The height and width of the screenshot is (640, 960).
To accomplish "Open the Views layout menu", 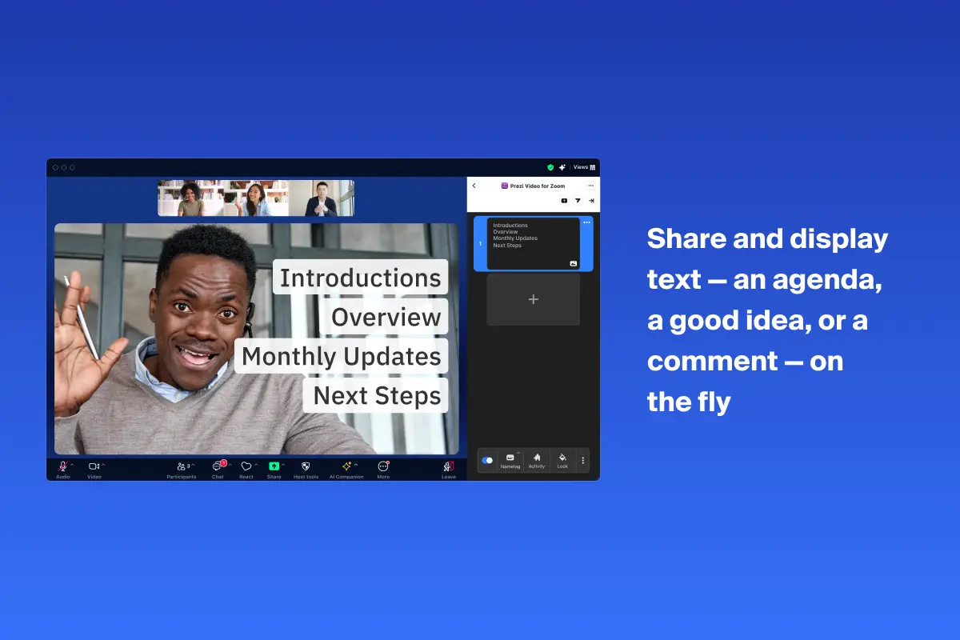I will [586, 166].
